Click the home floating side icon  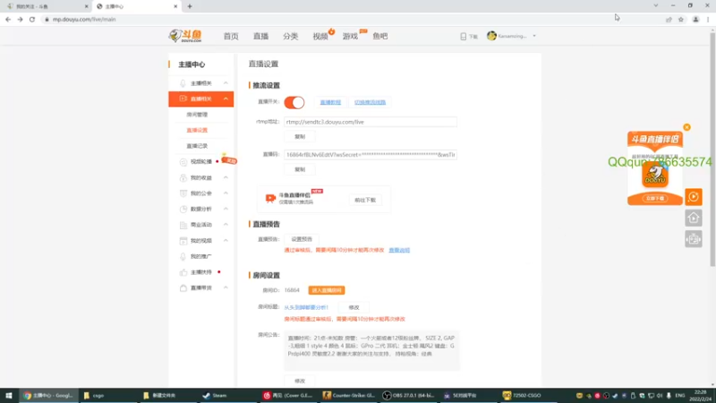[693, 218]
